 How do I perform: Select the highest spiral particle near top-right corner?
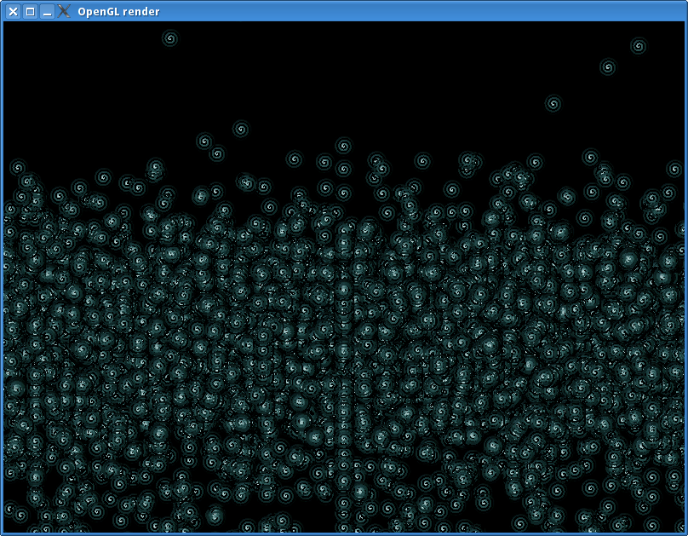(639, 45)
